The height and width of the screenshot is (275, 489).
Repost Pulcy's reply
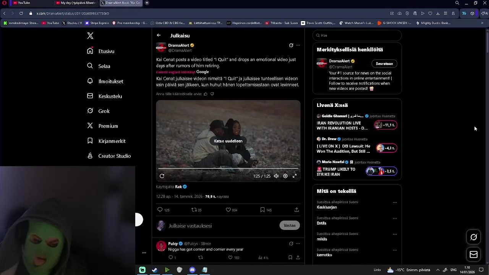(x=200, y=257)
